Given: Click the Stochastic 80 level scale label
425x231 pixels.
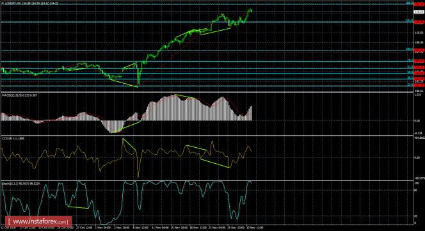Looking at the screenshot, I should tap(416, 190).
